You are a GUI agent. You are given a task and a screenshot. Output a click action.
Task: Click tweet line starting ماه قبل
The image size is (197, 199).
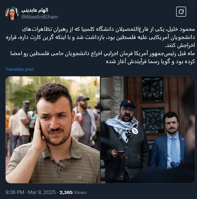(103, 54)
